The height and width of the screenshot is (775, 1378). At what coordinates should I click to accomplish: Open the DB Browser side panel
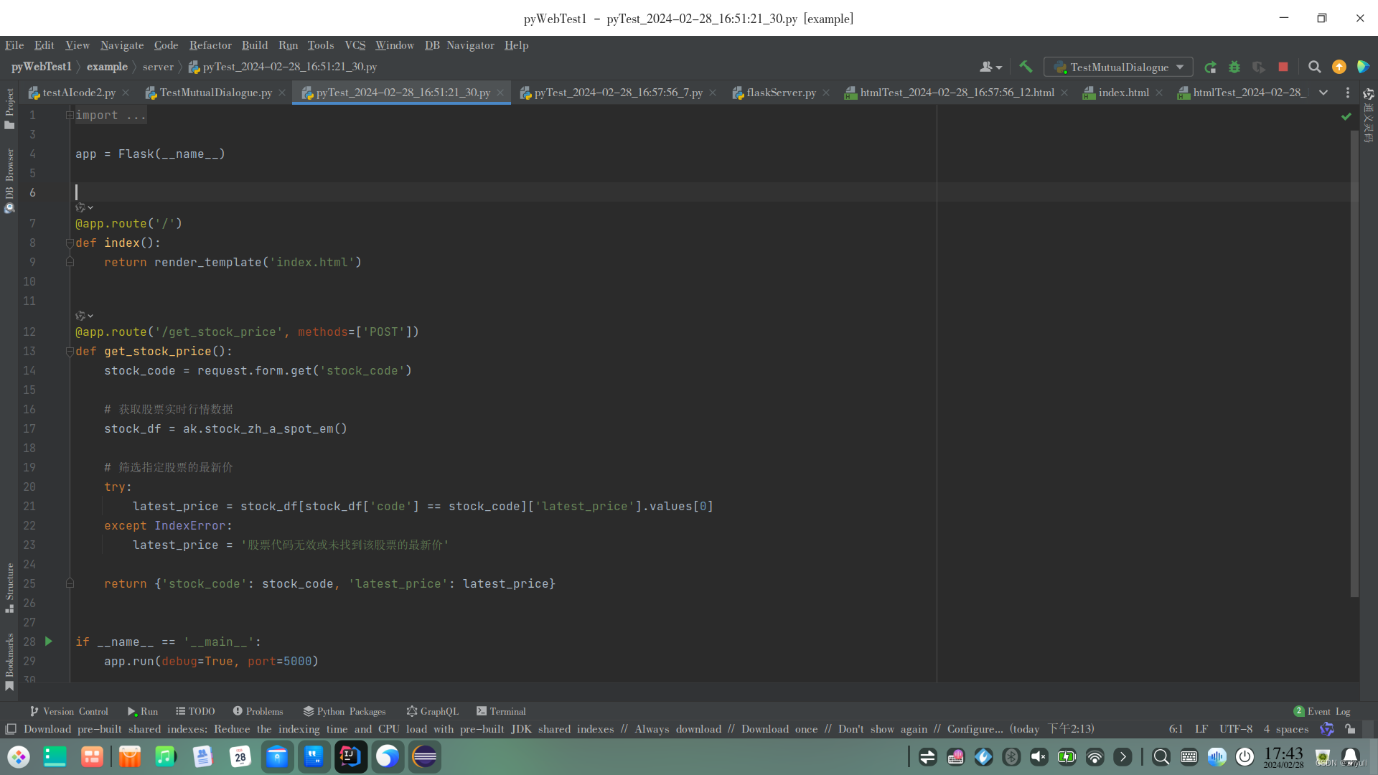[x=9, y=179]
